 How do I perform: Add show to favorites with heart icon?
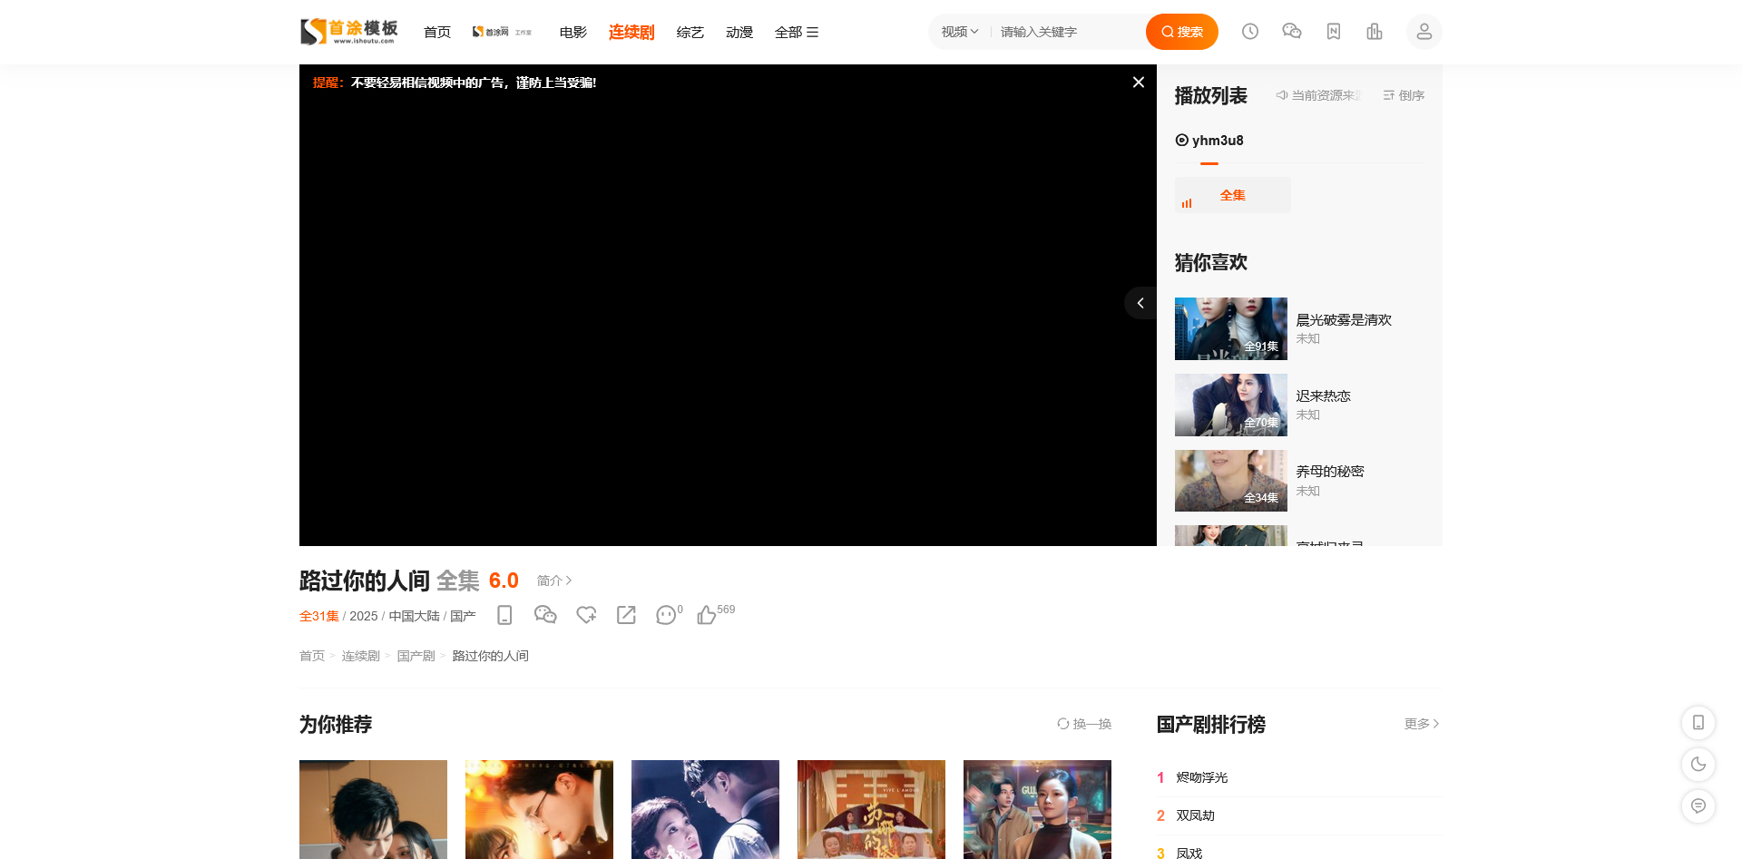point(586,615)
